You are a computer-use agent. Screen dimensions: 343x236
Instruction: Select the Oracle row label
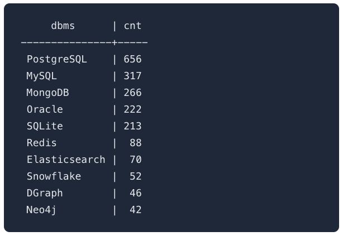click(45, 109)
